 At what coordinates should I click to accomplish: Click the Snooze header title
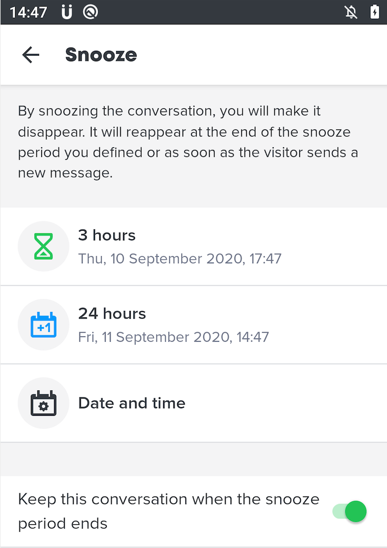pyautogui.click(x=101, y=55)
